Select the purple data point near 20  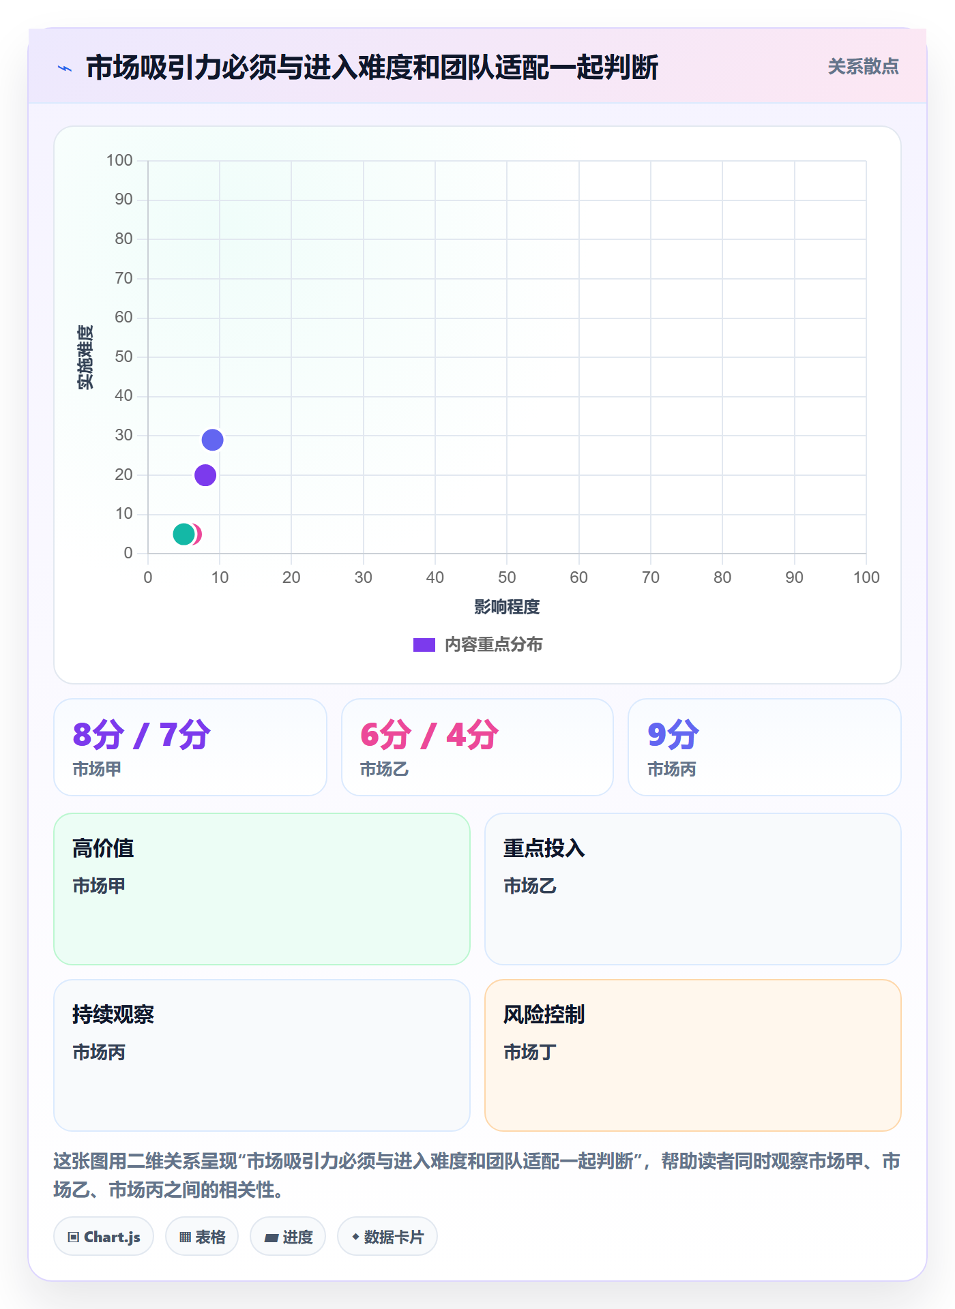coord(205,475)
